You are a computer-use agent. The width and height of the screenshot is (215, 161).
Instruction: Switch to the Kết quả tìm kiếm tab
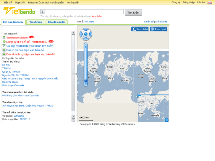tap(13, 22)
